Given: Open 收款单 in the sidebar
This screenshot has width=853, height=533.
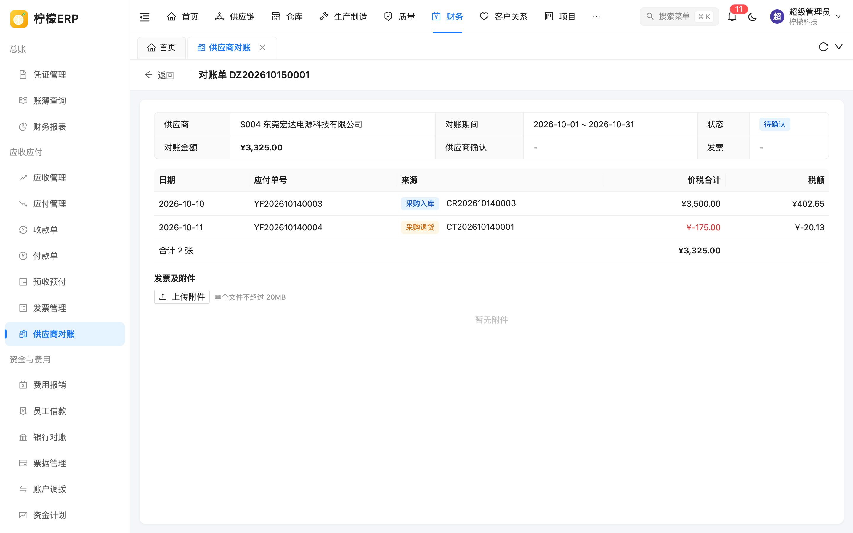Looking at the screenshot, I should click(x=65, y=230).
